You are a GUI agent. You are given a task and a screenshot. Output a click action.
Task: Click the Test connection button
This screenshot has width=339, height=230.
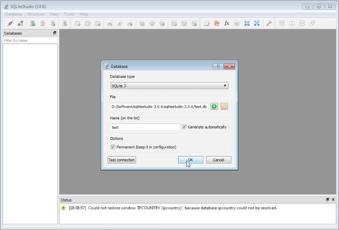click(x=122, y=160)
